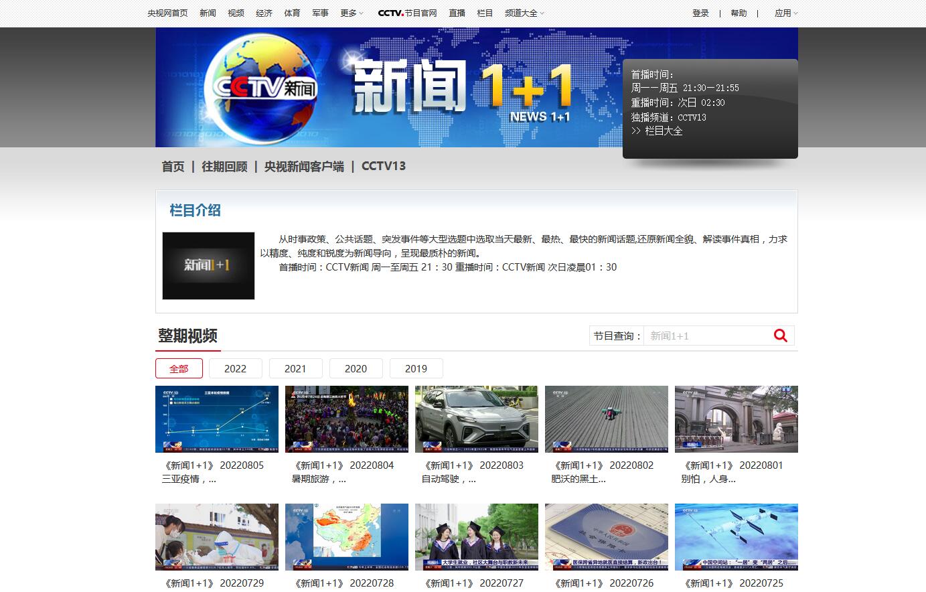Open the 军事 top navigation item

[x=320, y=13]
